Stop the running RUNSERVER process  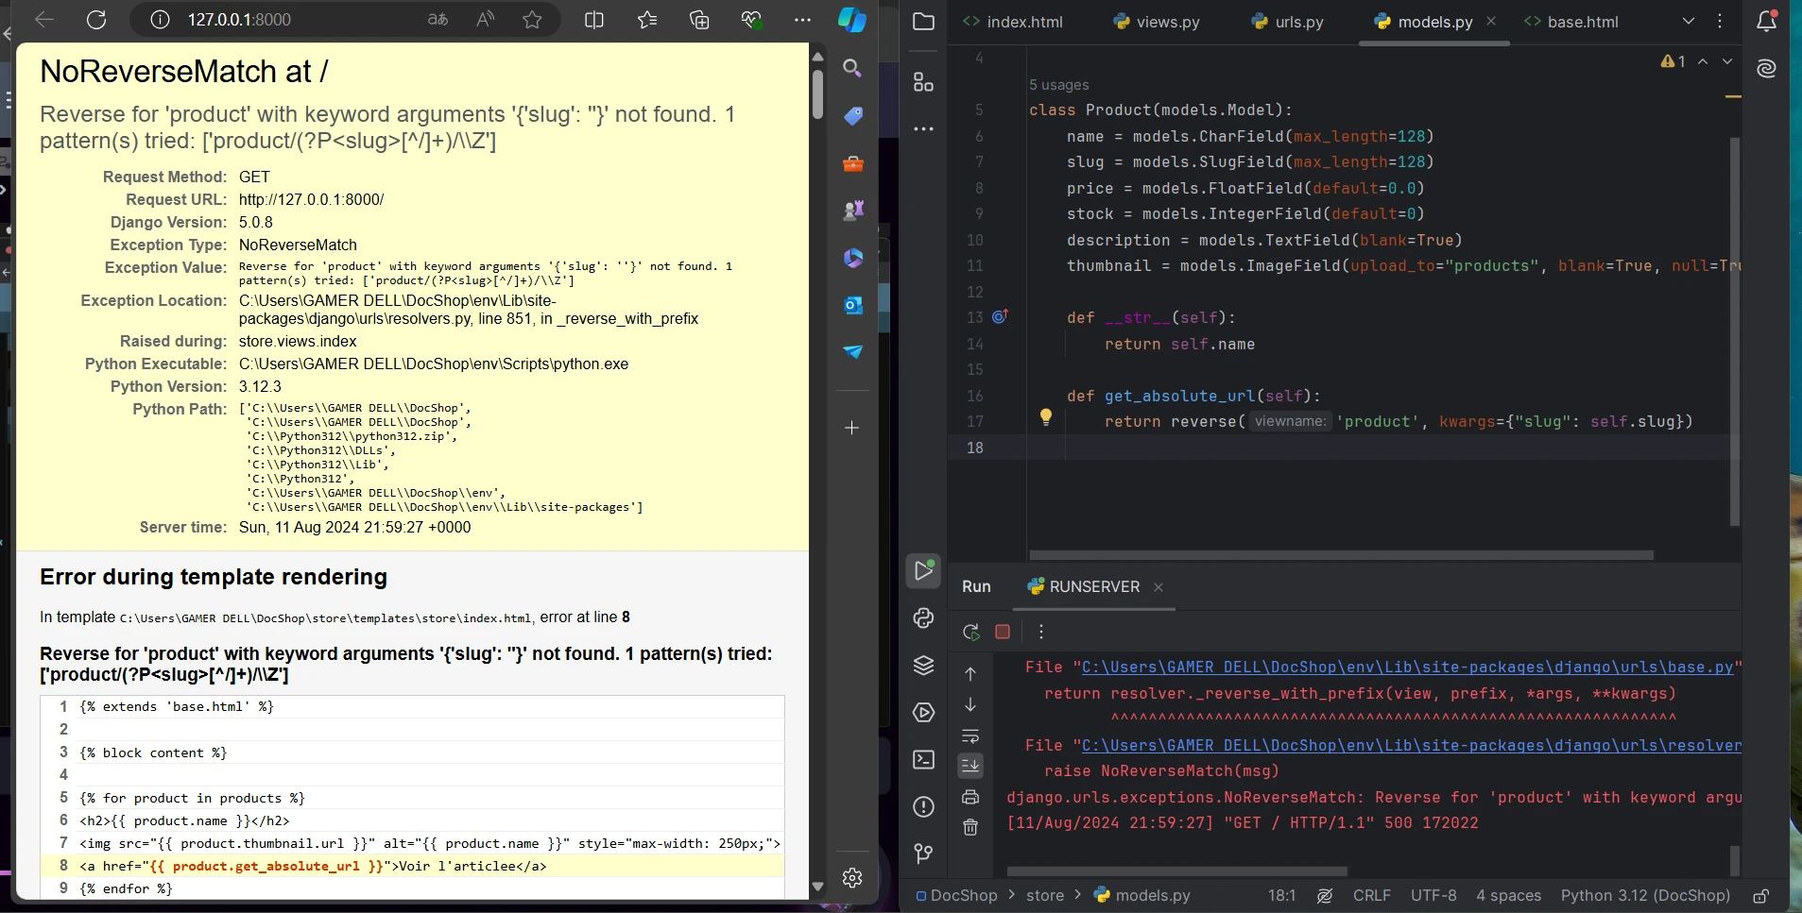(1003, 632)
